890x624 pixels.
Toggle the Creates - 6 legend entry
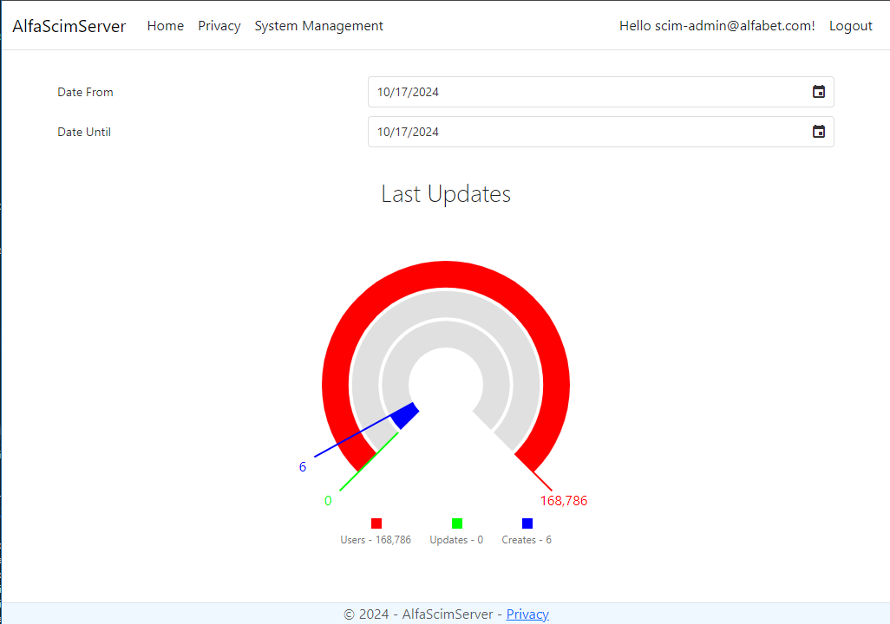click(x=527, y=539)
